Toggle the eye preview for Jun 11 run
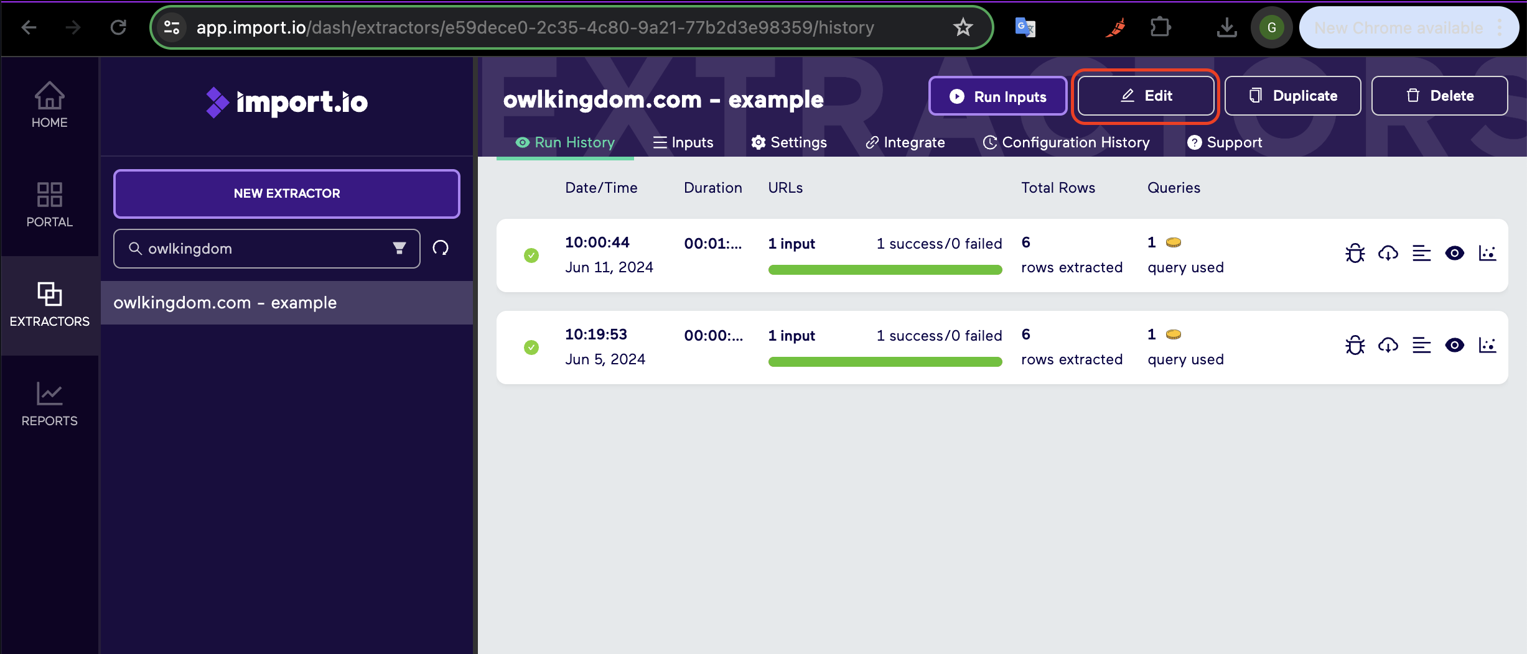The image size is (1527, 654). pyautogui.click(x=1454, y=254)
